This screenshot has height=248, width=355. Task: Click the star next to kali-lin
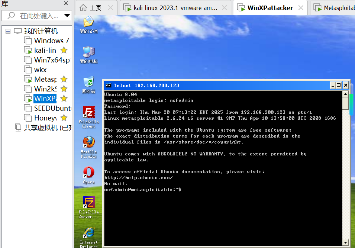(x=64, y=50)
